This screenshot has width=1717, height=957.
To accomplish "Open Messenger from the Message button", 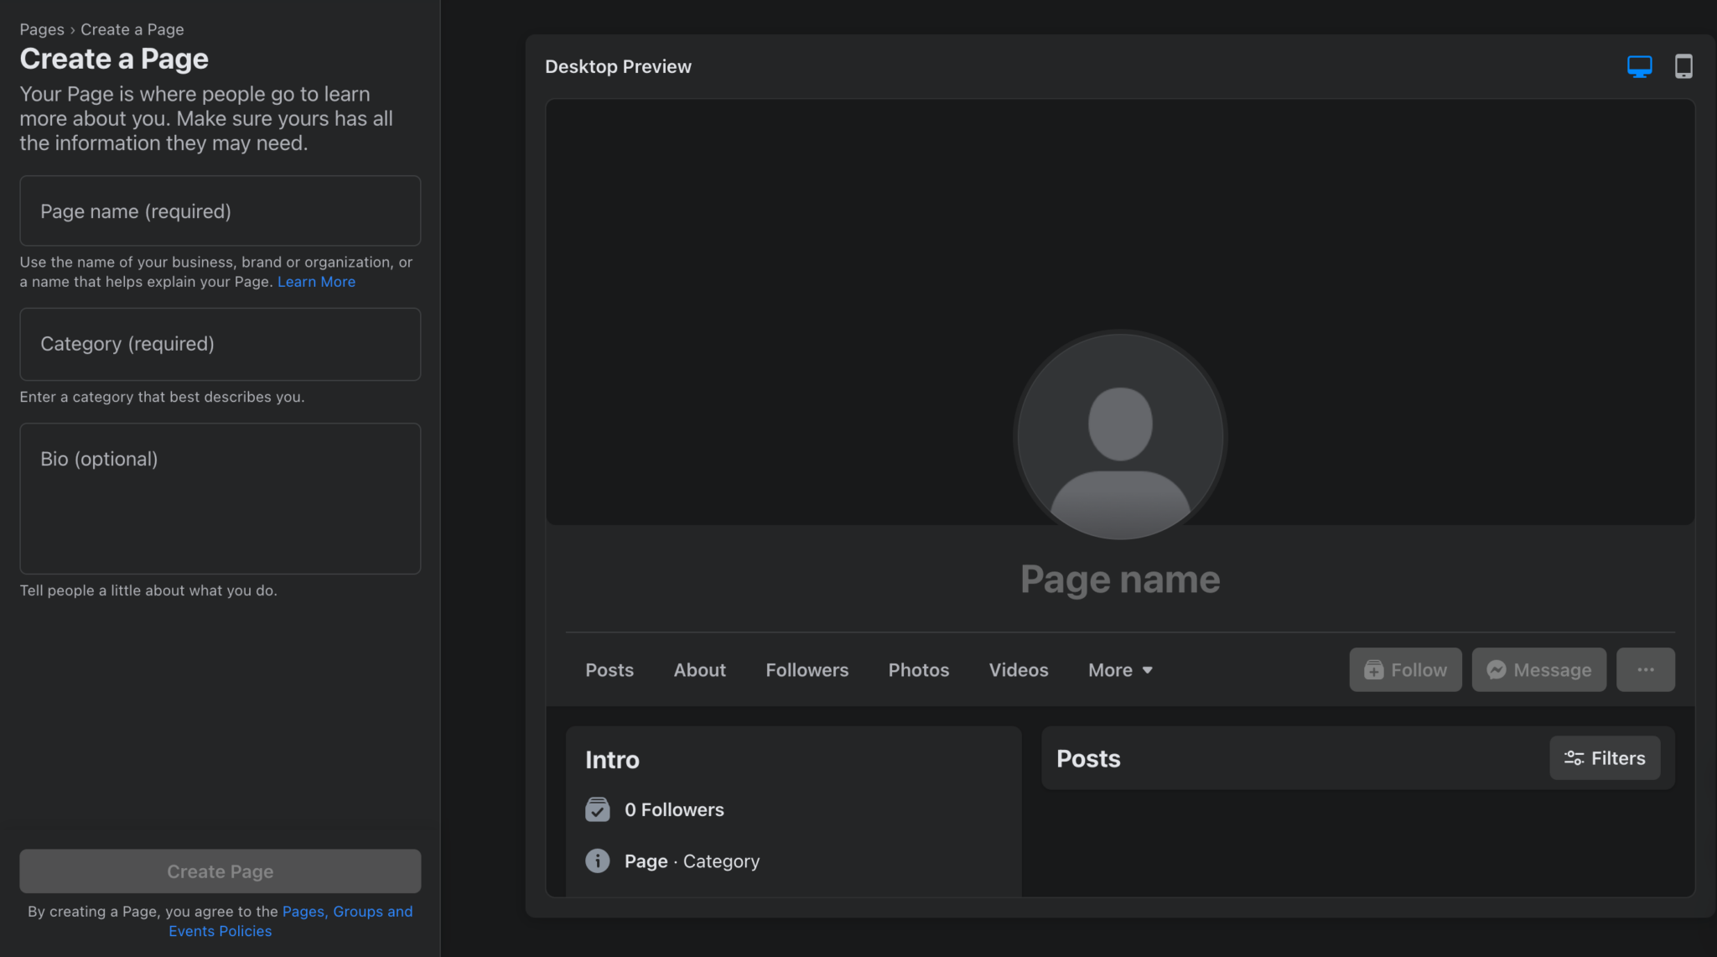I will click(x=1538, y=669).
